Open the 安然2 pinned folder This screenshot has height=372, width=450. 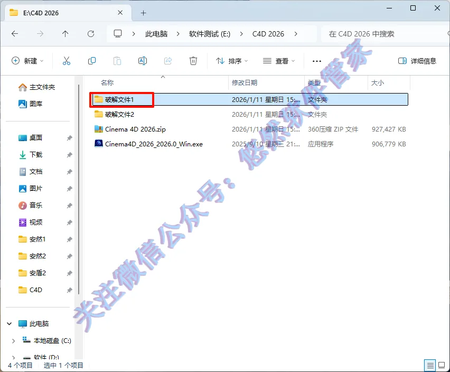32,256
